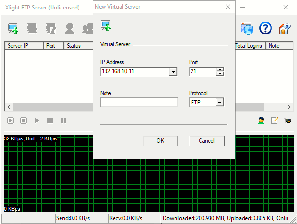This screenshot has width=297, height=224.
Task: Close the New Virtual Server dialog
Action: coord(228,7)
